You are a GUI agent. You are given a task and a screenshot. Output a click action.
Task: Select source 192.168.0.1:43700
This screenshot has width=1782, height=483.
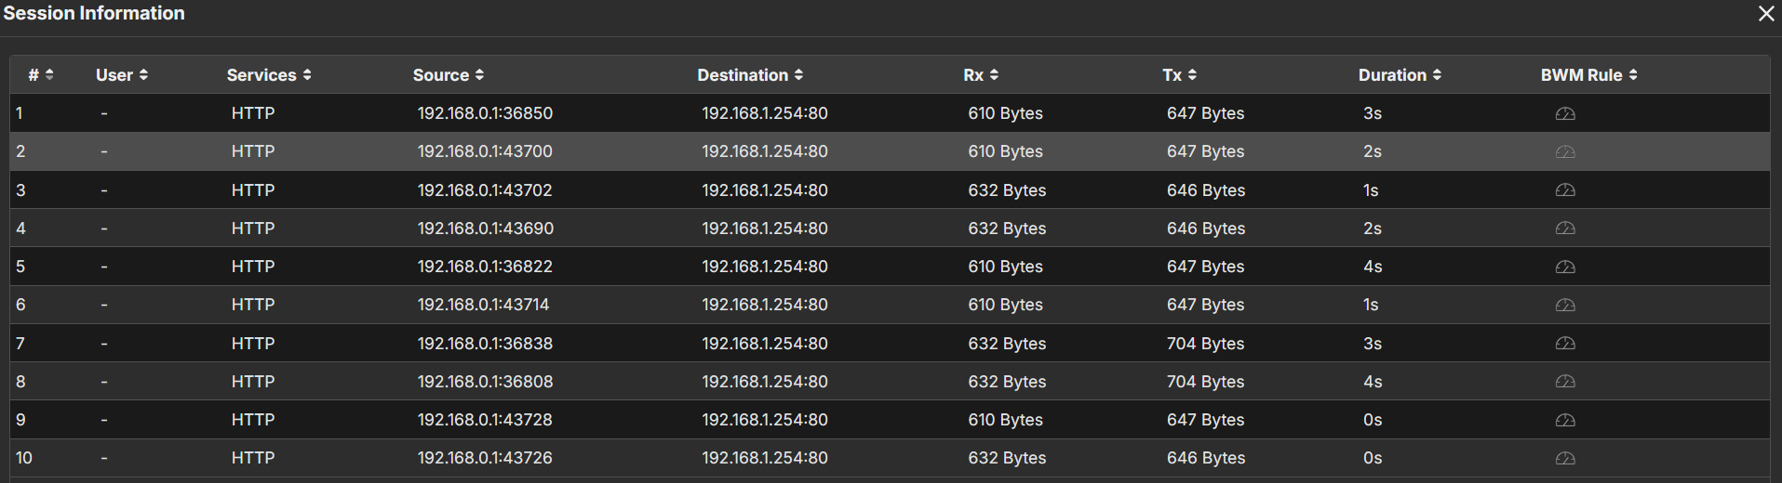point(485,151)
